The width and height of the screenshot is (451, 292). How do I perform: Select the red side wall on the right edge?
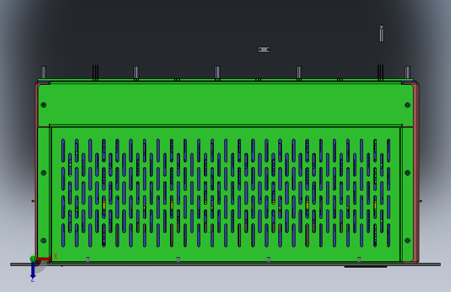[416, 172]
